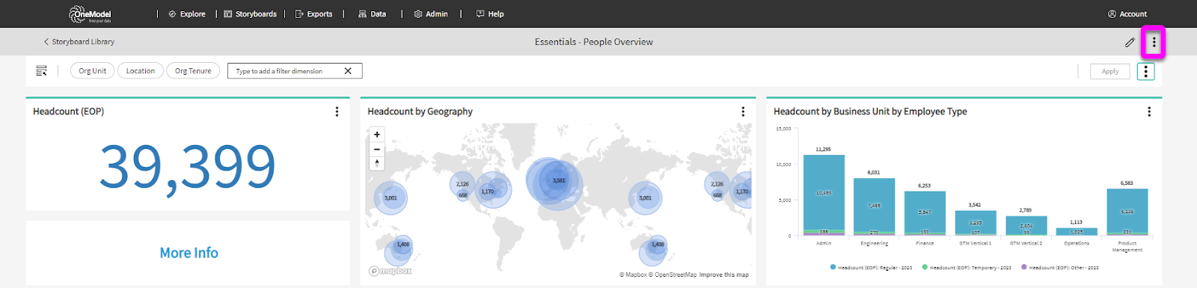Image resolution: width=1197 pixels, height=288 pixels.
Task: Toggle Temporary 2023 legend series
Action: [967, 267]
